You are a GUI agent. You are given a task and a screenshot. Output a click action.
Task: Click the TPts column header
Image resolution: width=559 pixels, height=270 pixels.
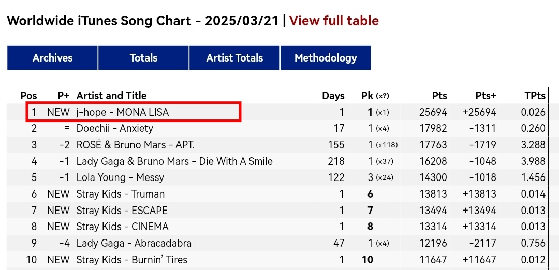pos(535,96)
